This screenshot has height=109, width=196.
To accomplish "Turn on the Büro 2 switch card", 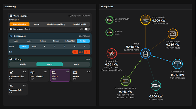I will pos(82,76).
